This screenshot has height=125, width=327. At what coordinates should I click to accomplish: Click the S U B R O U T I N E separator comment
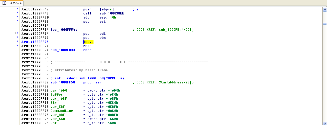coord(129,62)
